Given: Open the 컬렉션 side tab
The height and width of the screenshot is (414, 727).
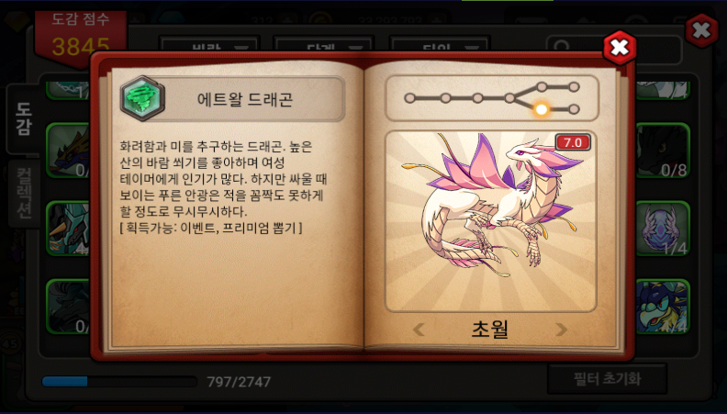Looking at the screenshot, I should (24, 194).
